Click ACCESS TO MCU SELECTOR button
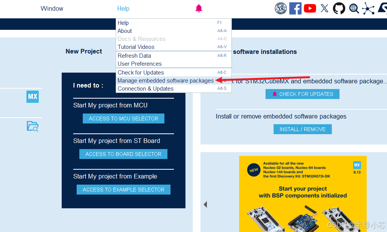This screenshot has height=232, width=387. click(123, 118)
